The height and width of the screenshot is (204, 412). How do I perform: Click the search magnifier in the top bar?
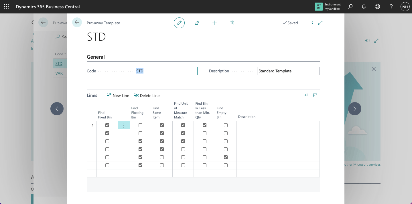tap(350, 7)
